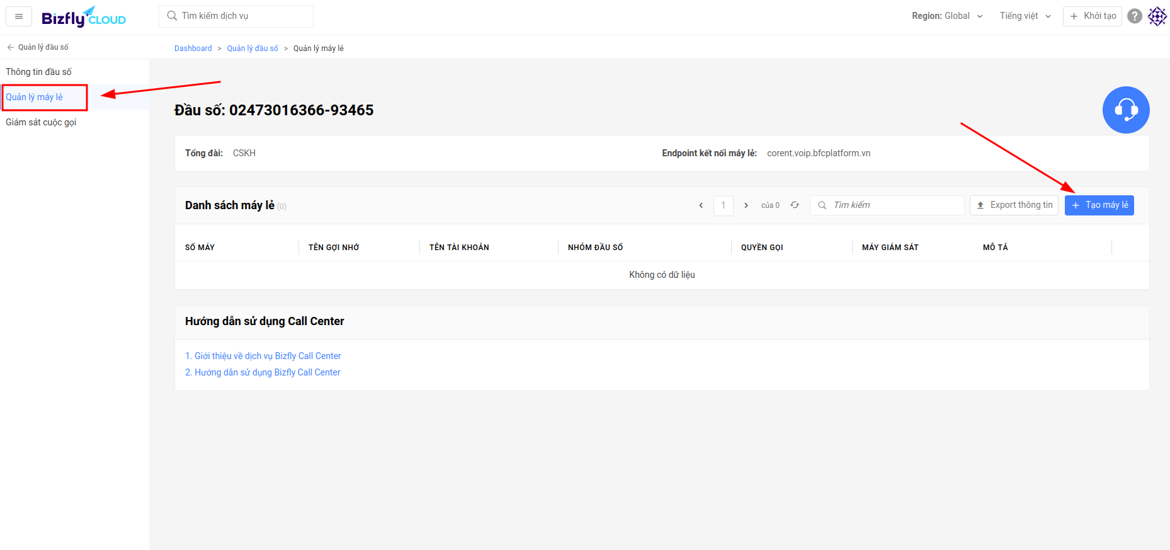Open the hamburger menu icon
The height and width of the screenshot is (550, 1170).
click(x=19, y=16)
